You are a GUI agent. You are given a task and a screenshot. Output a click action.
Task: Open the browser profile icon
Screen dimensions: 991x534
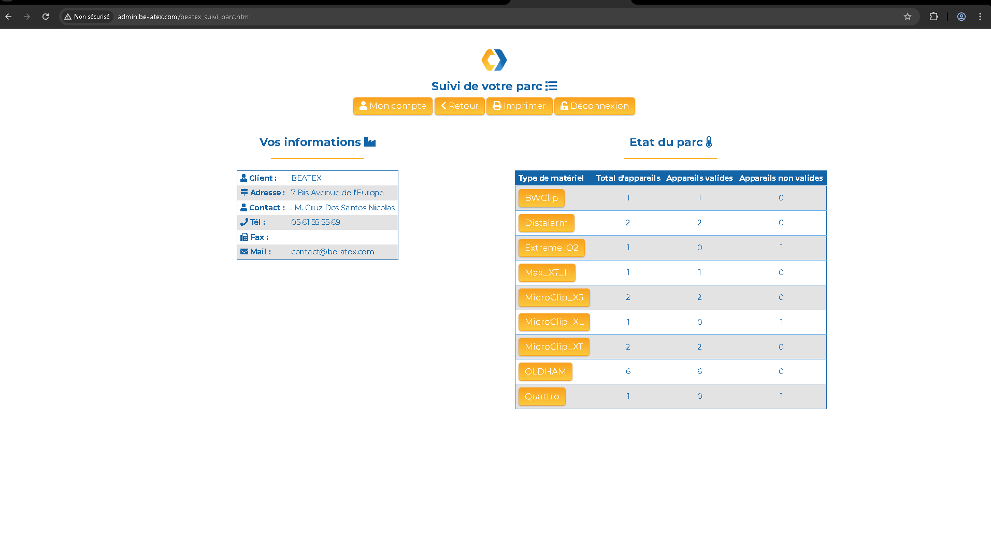point(961,17)
